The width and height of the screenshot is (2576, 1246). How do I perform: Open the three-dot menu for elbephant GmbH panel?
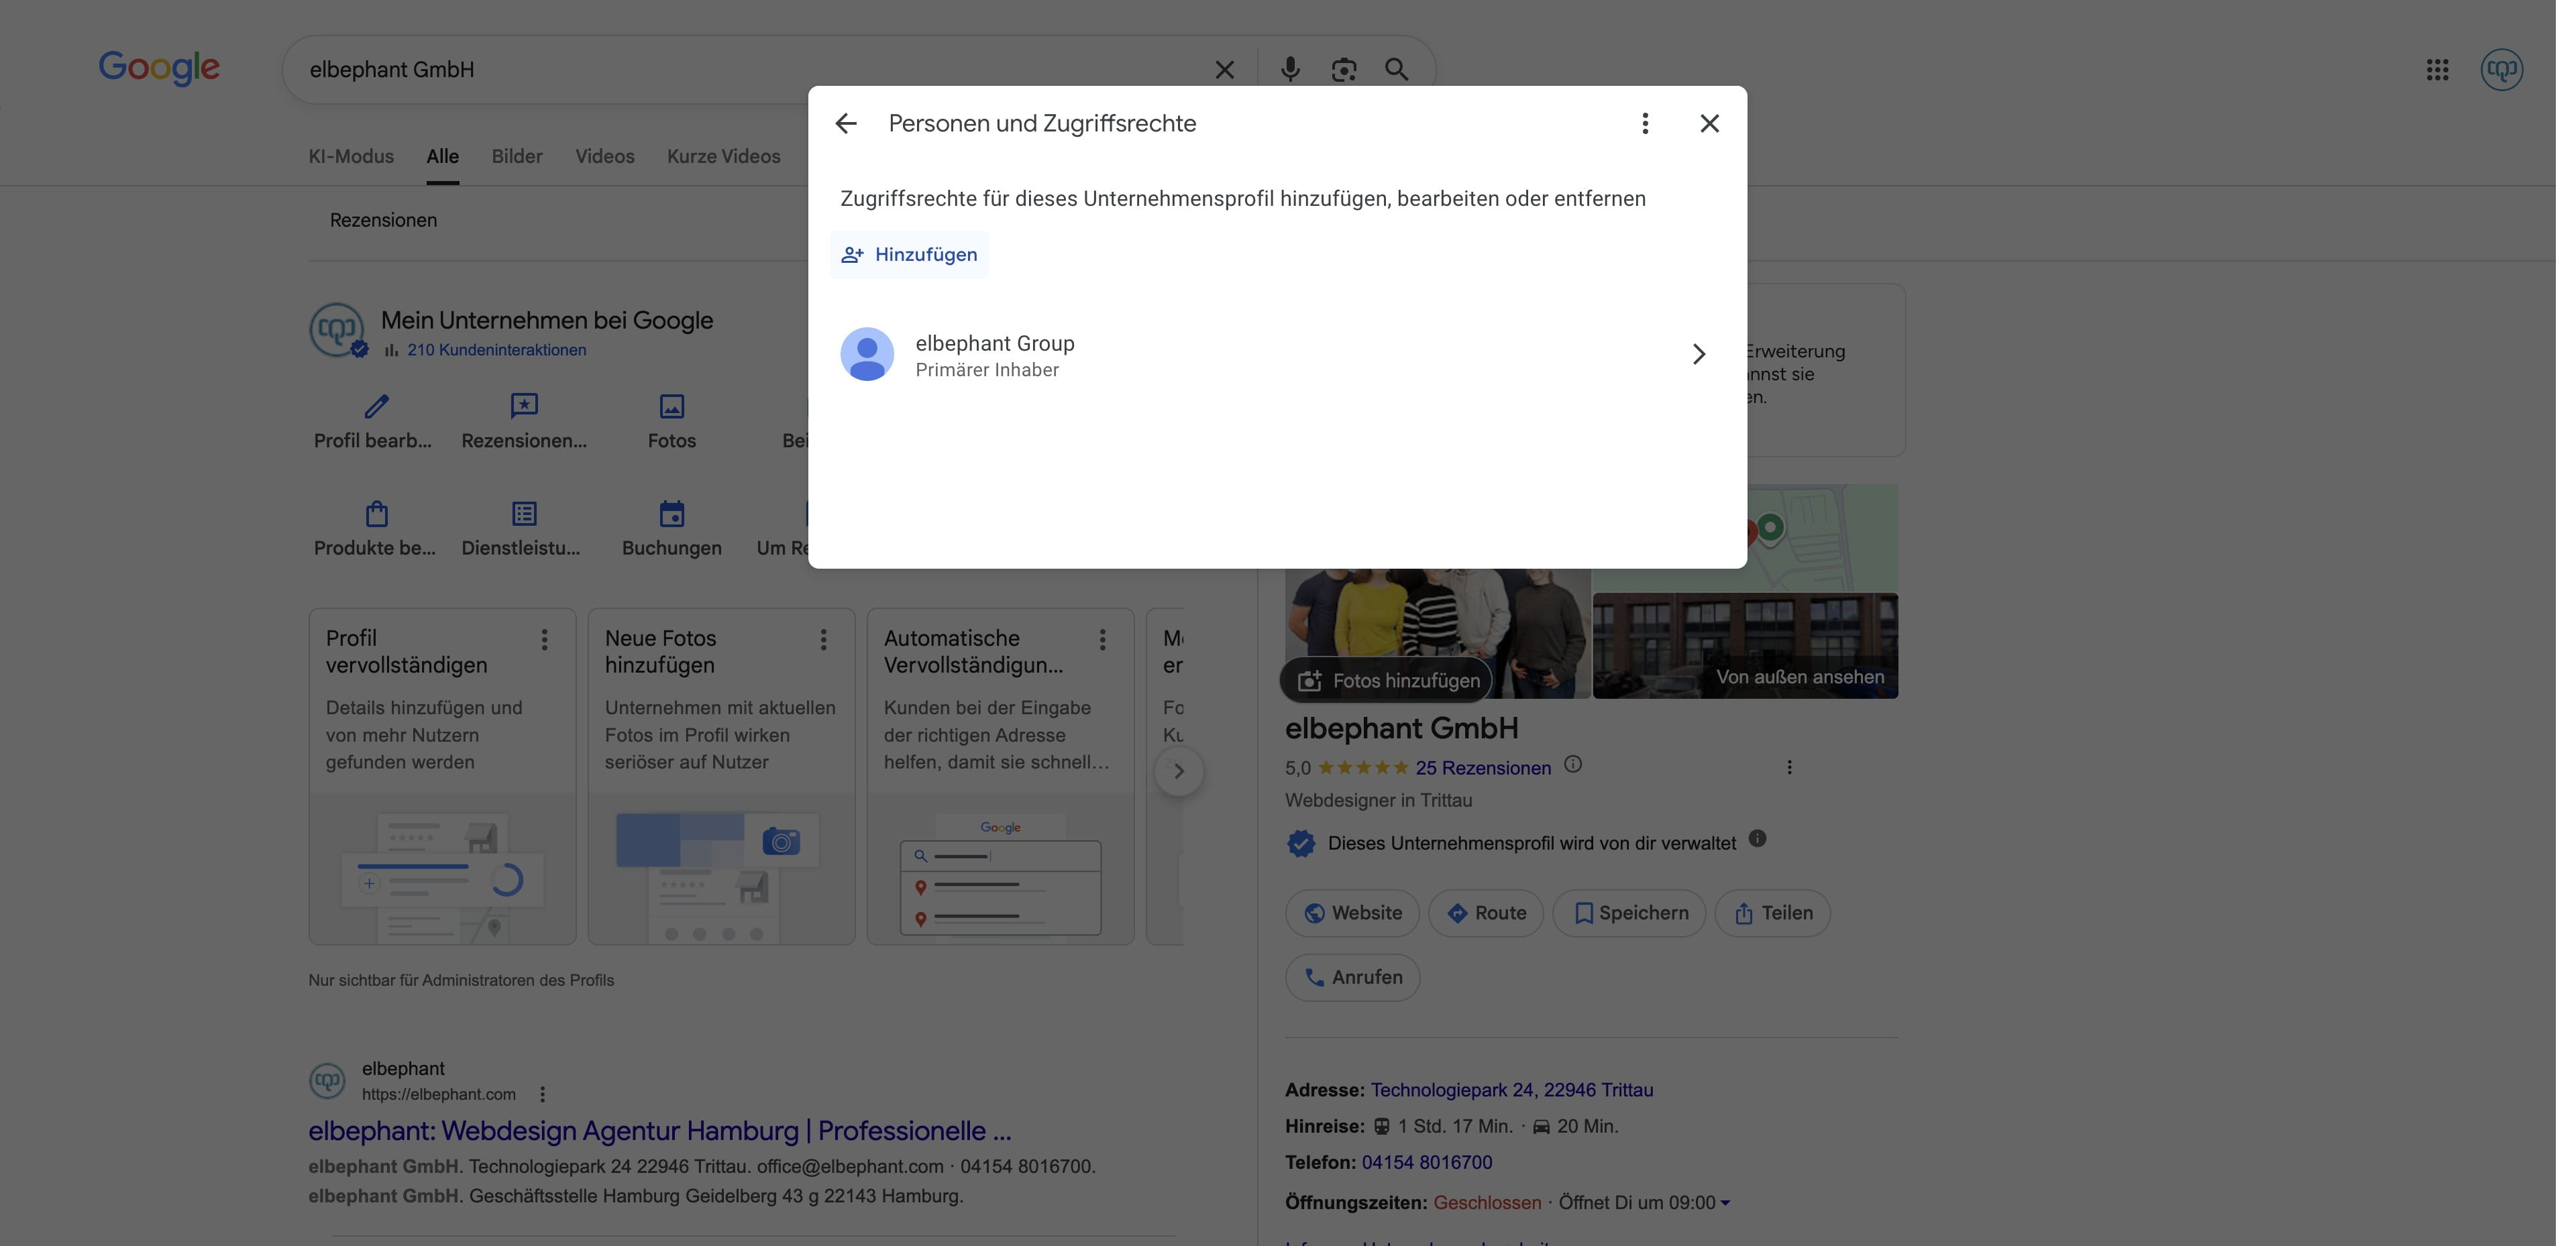(1789, 767)
